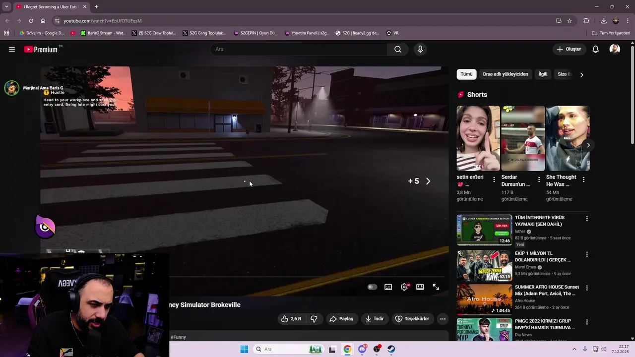This screenshot has width=635, height=357.
Task: Select the Tümü filter chip
Action: (467, 74)
